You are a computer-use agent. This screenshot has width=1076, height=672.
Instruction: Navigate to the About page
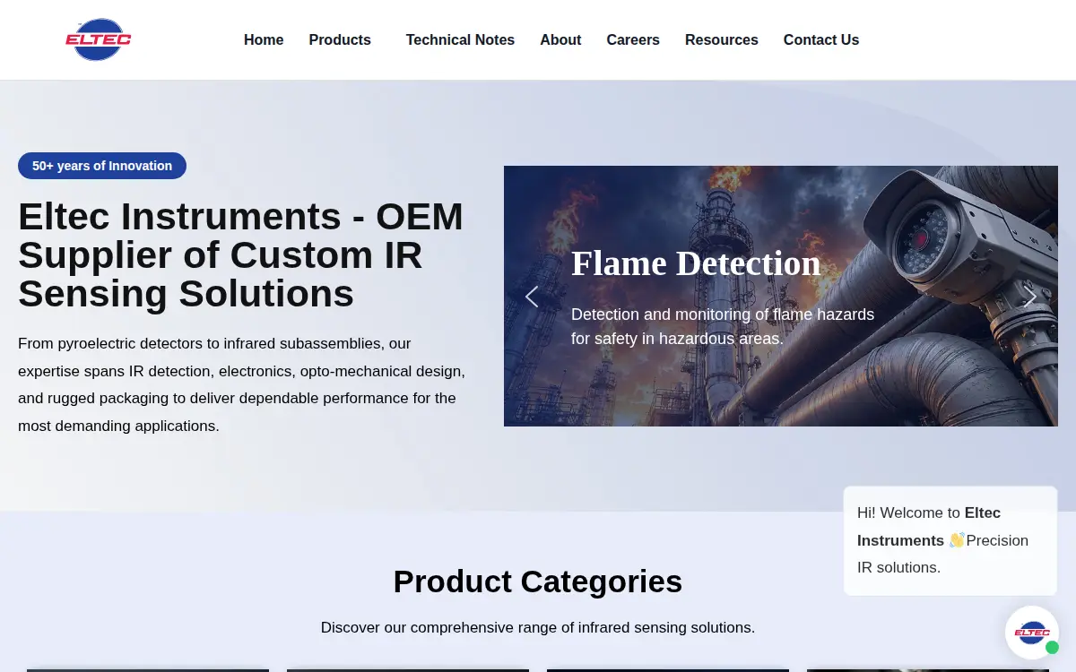tap(560, 39)
